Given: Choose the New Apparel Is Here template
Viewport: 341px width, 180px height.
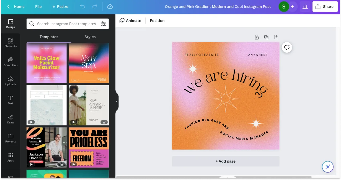Looking at the screenshot, I should pyautogui.click(x=89, y=105).
